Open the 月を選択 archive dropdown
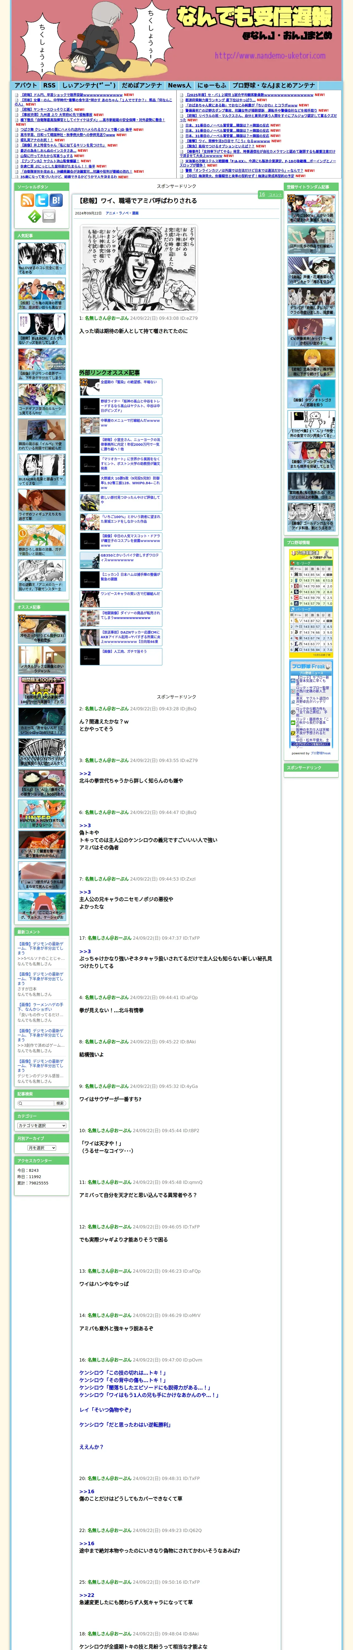Screen dimensions: 353x1650 pyautogui.click(x=42, y=1148)
